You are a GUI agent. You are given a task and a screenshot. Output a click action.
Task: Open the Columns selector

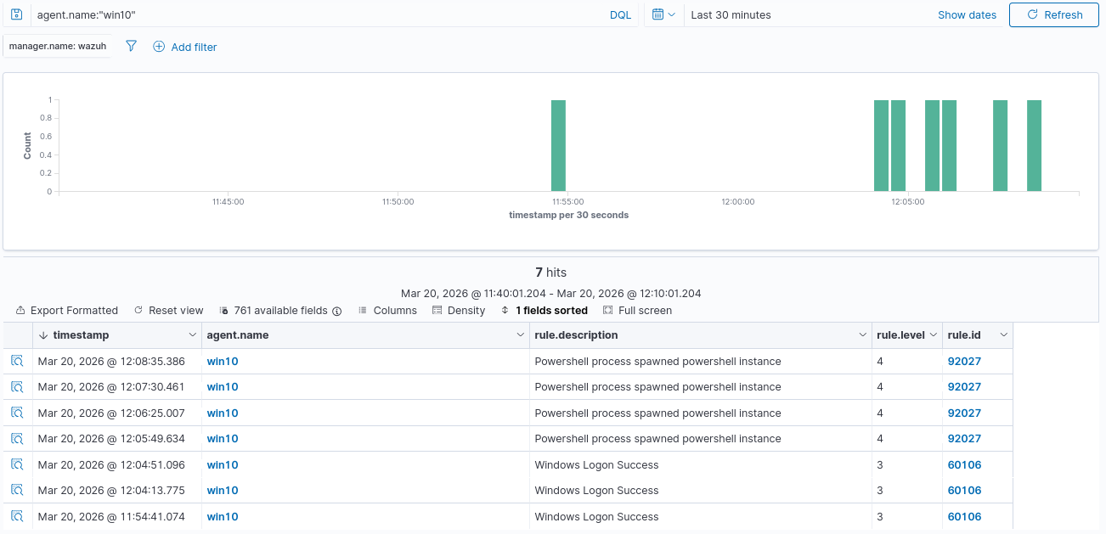click(x=387, y=311)
